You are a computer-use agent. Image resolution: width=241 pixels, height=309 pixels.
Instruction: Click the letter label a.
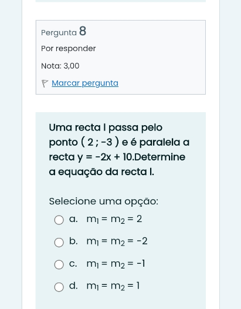pos(73,219)
